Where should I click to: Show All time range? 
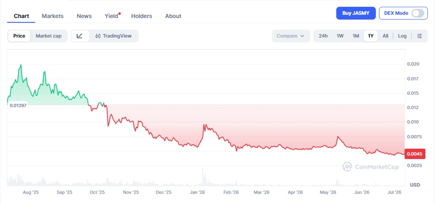tap(385, 36)
